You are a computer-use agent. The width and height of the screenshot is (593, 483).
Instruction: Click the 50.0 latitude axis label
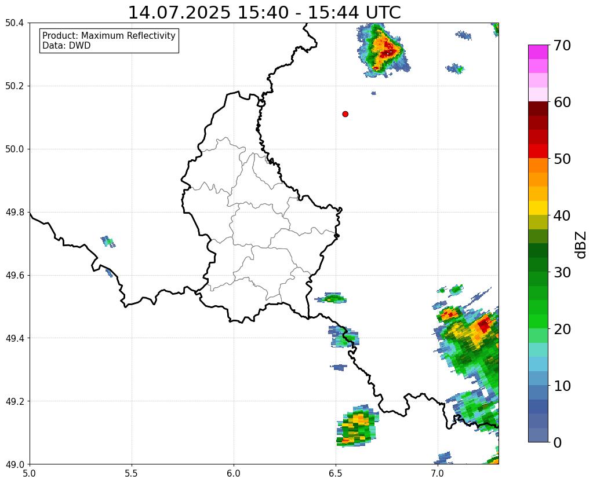[x=14, y=149]
